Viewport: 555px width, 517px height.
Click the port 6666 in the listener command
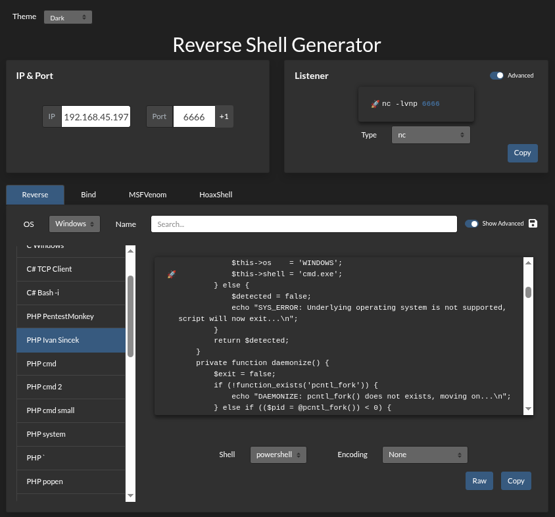(431, 104)
